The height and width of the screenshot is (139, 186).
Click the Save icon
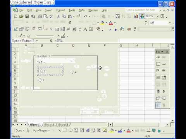pyautogui.click(x=27, y=16)
